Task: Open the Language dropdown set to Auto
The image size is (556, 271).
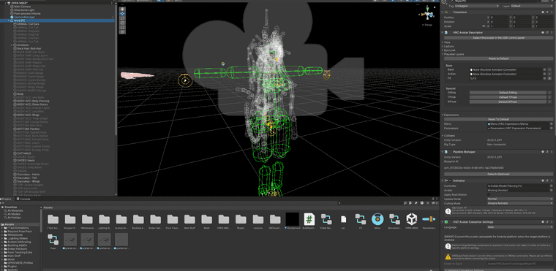Action: [x=520, y=226]
